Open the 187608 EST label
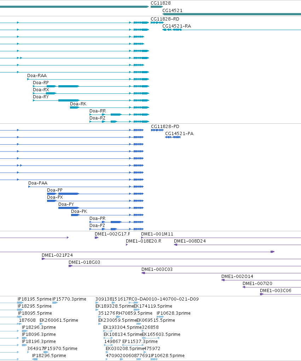The height and width of the screenshot is (361, 301). [27, 320]
